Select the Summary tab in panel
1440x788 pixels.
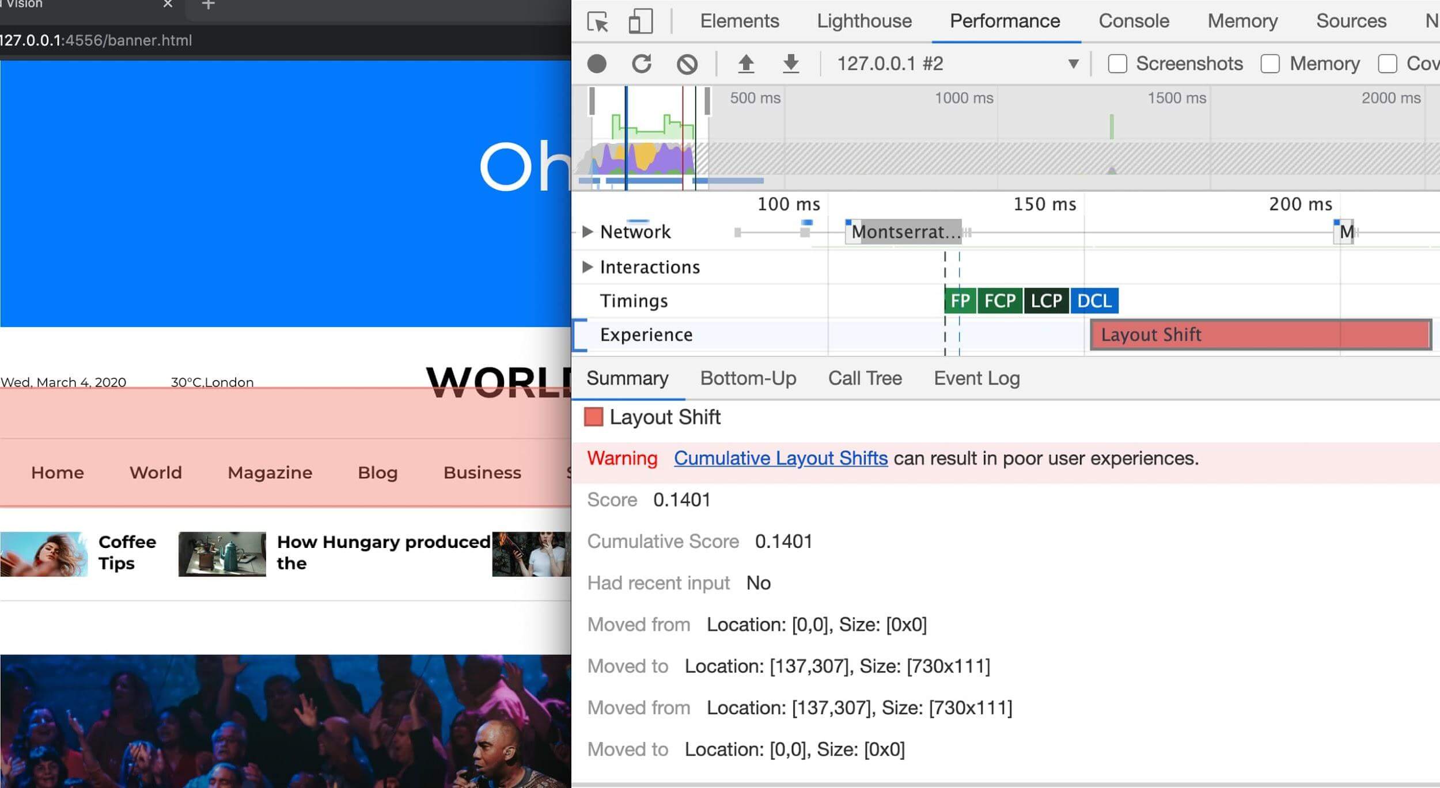click(627, 378)
